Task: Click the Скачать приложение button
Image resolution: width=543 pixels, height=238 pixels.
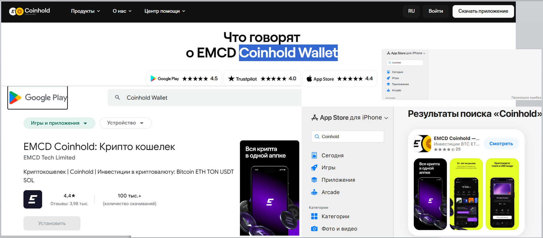Action: tap(483, 11)
